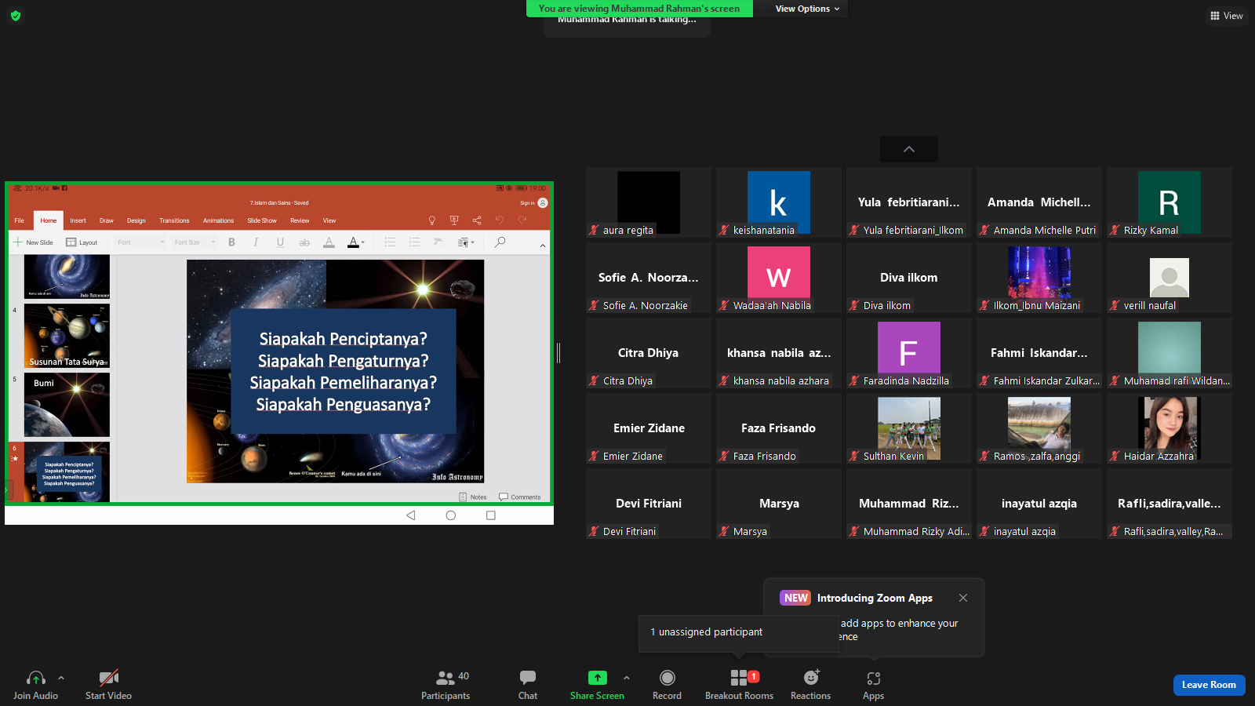This screenshot has height=706, width=1255.
Task: Start recording with the Record button
Action: tap(667, 684)
